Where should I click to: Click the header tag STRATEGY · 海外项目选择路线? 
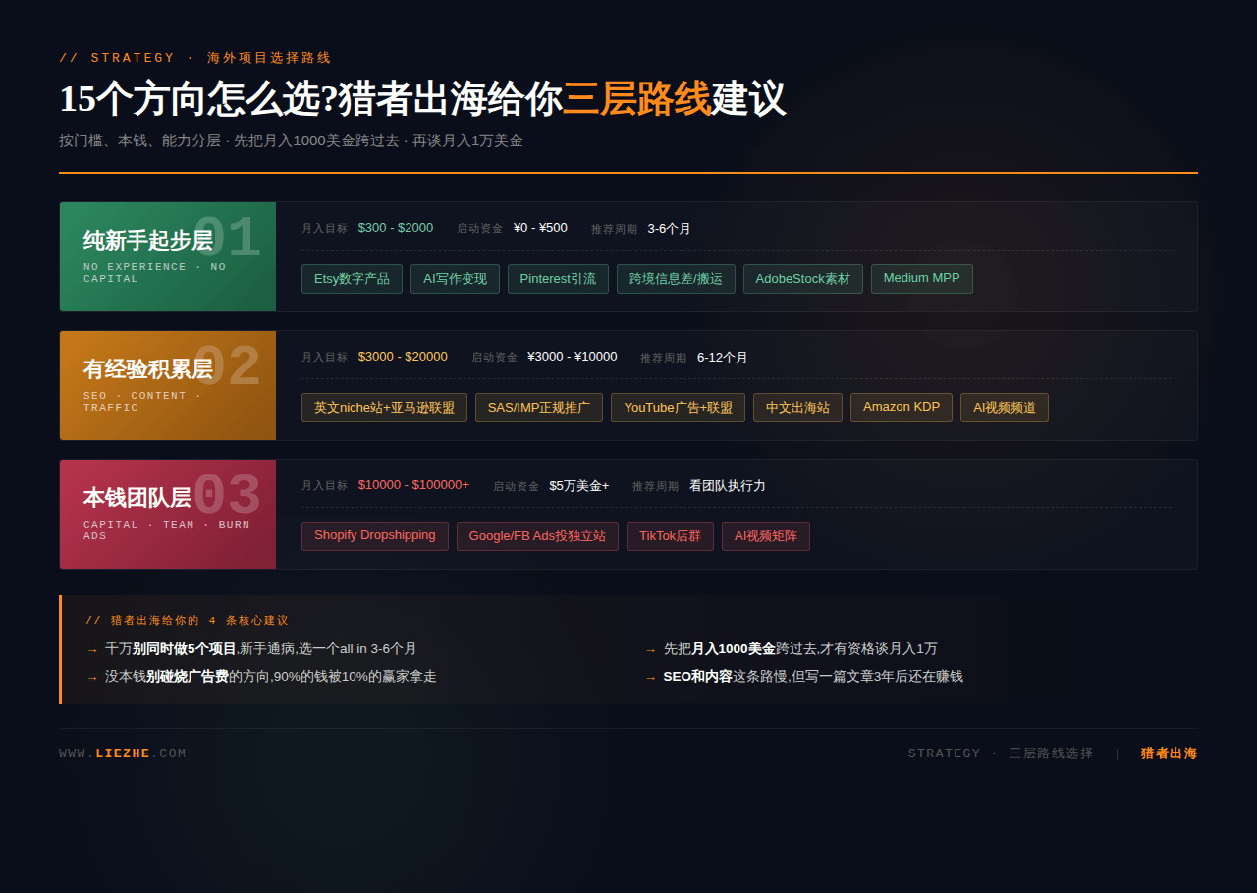(195, 58)
